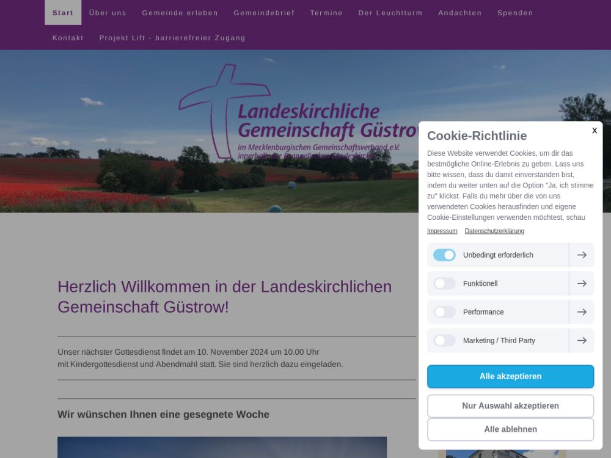Expand Funktionell details arrow

582,283
